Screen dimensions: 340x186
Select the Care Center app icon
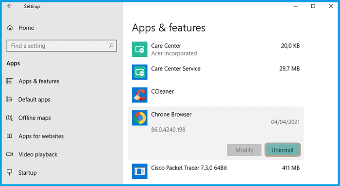tap(140, 49)
